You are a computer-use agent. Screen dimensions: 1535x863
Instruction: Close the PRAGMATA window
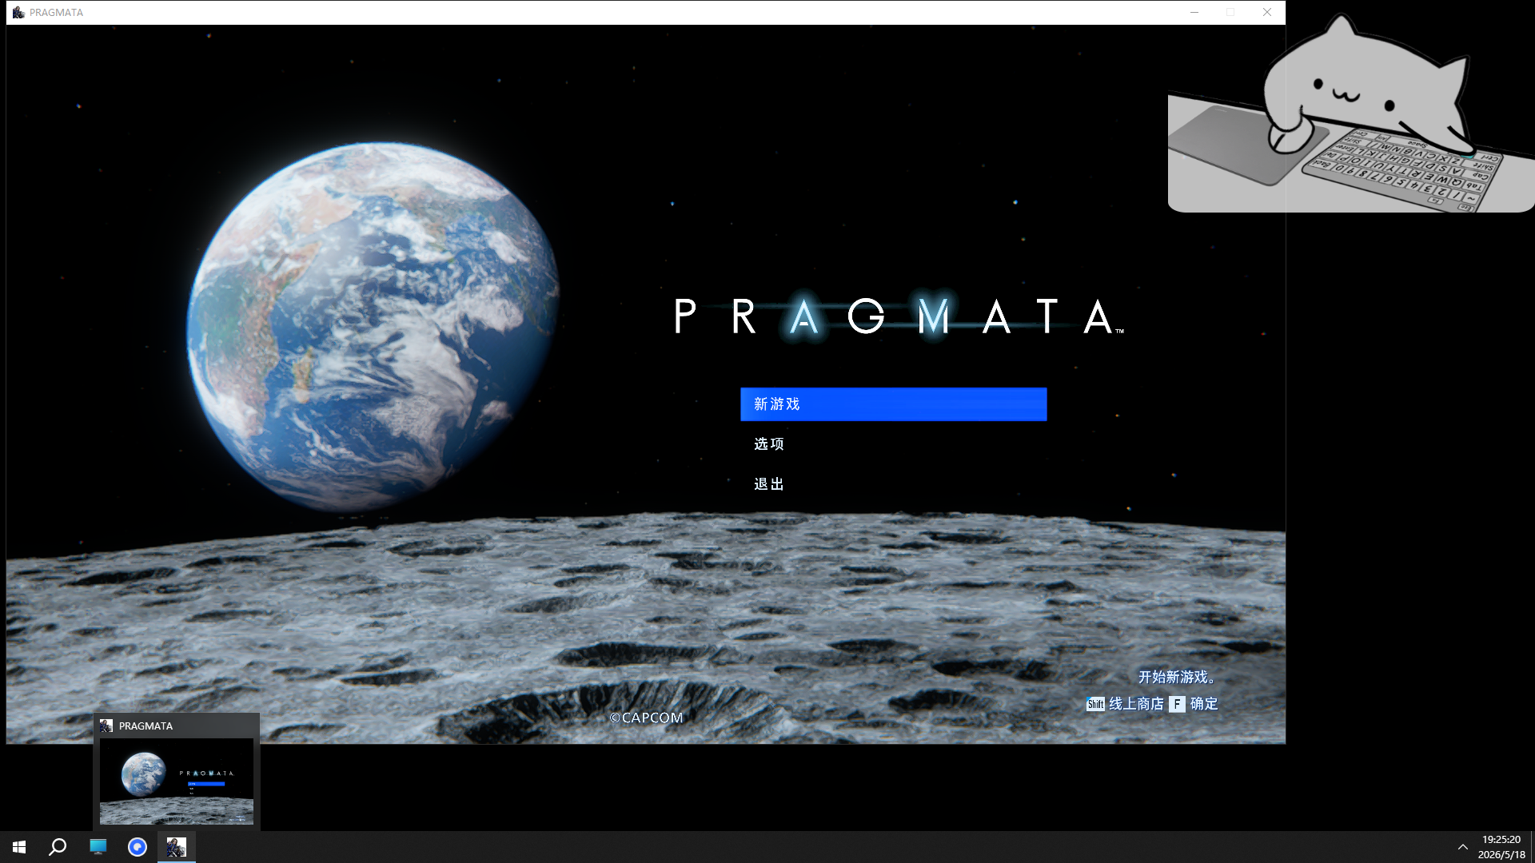(1267, 12)
